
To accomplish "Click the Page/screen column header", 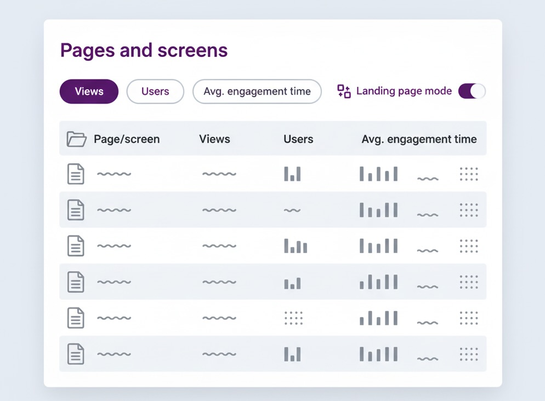I will (x=127, y=139).
